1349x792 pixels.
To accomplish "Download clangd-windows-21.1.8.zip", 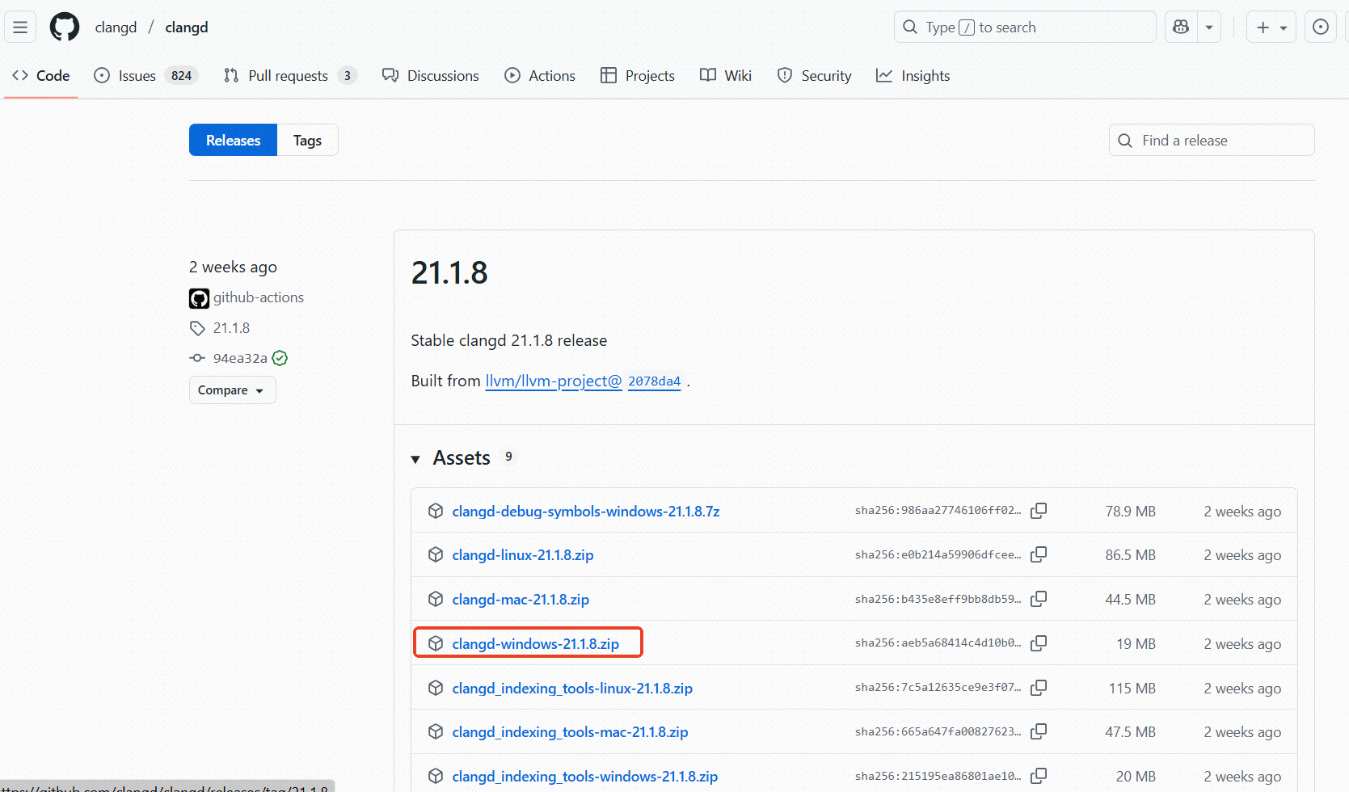I will point(536,644).
